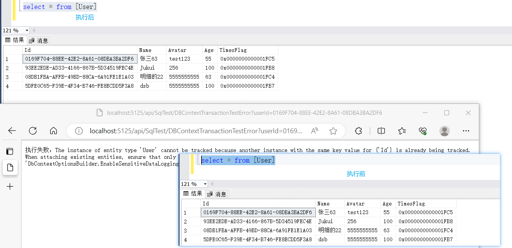512x248 pixels.
Task: Open the Favorites list
Action: [402, 131]
